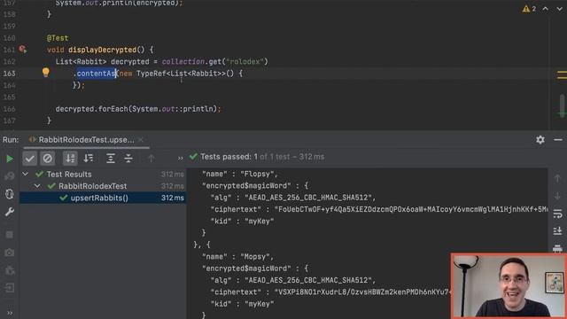Open Run tool window settings gear
Screen dimensions: 567x319
click(x=540, y=140)
